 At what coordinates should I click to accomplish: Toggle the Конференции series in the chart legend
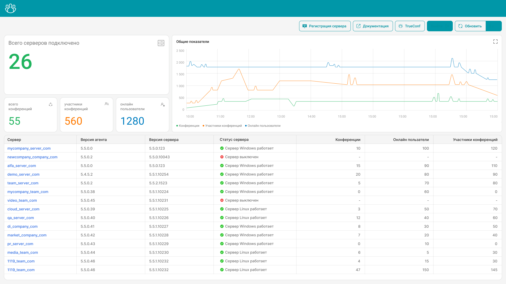[188, 126]
